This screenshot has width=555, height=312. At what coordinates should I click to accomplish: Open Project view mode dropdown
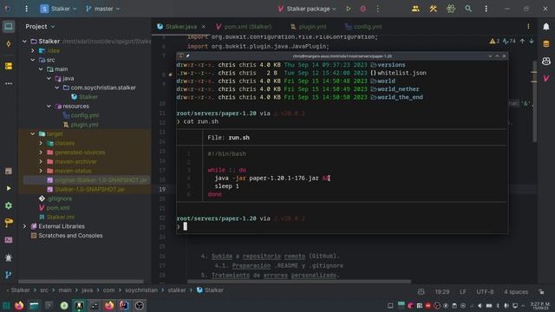[x=40, y=27]
